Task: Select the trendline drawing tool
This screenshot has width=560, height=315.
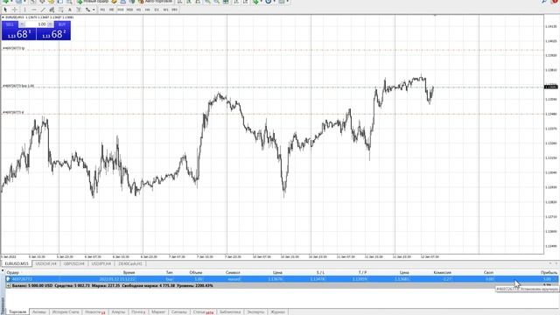Action: coord(43,10)
